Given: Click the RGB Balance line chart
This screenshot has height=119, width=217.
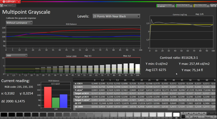Looking at the screenshot, I should [73, 37].
